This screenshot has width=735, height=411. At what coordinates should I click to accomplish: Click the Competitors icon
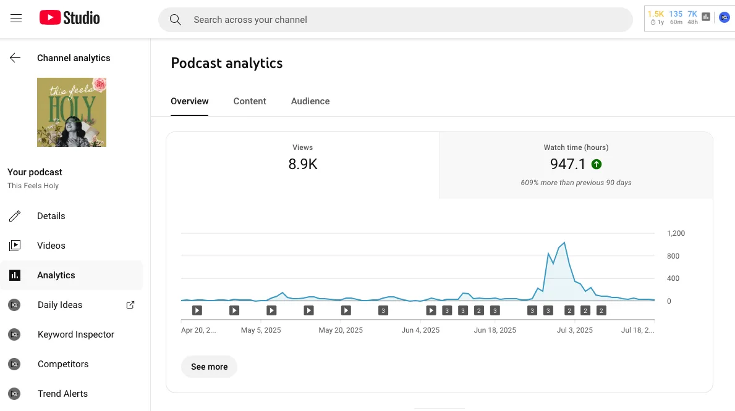pyautogui.click(x=15, y=364)
